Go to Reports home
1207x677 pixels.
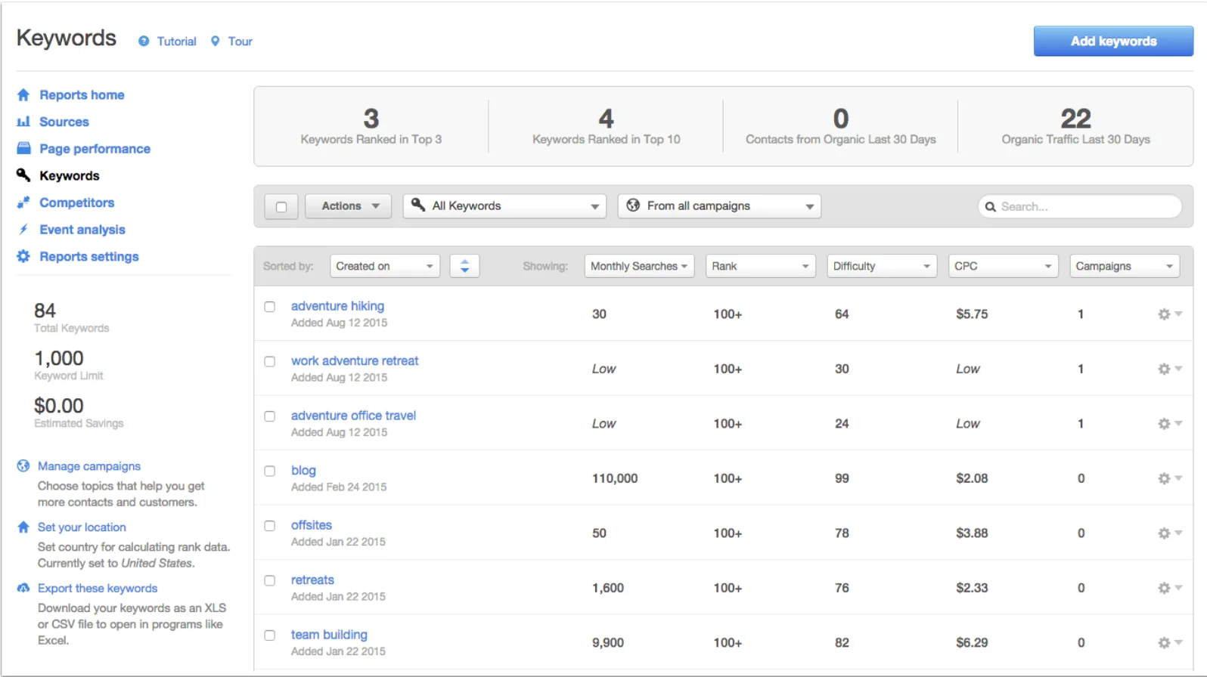[82, 95]
